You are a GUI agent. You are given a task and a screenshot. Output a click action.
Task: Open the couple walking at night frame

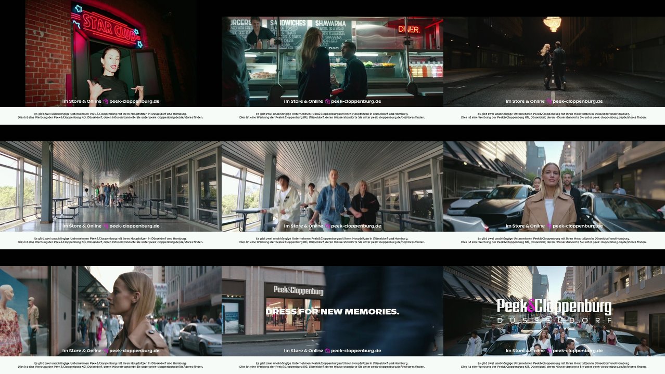point(554,62)
